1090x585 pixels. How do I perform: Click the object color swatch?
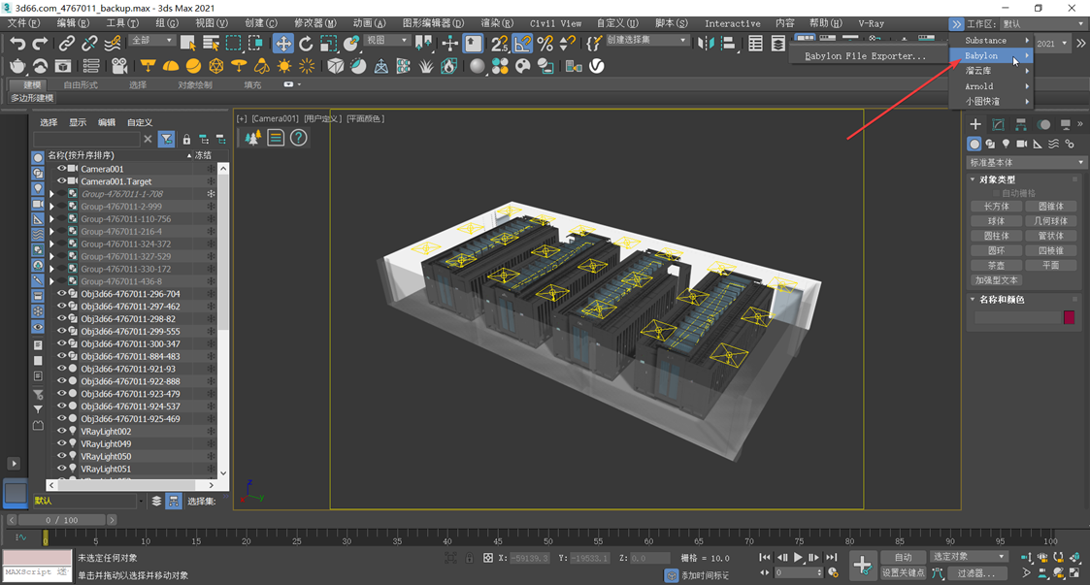pyautogui.click(x=1069, y=318)
